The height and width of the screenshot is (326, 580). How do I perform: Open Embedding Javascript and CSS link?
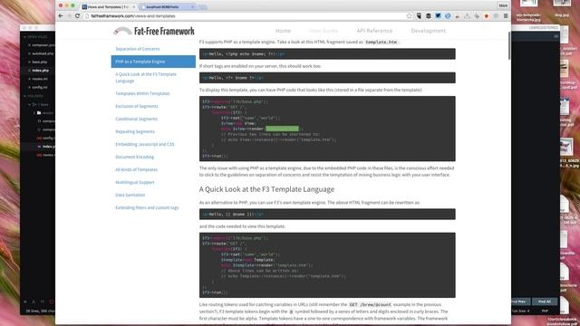[145, 144]
